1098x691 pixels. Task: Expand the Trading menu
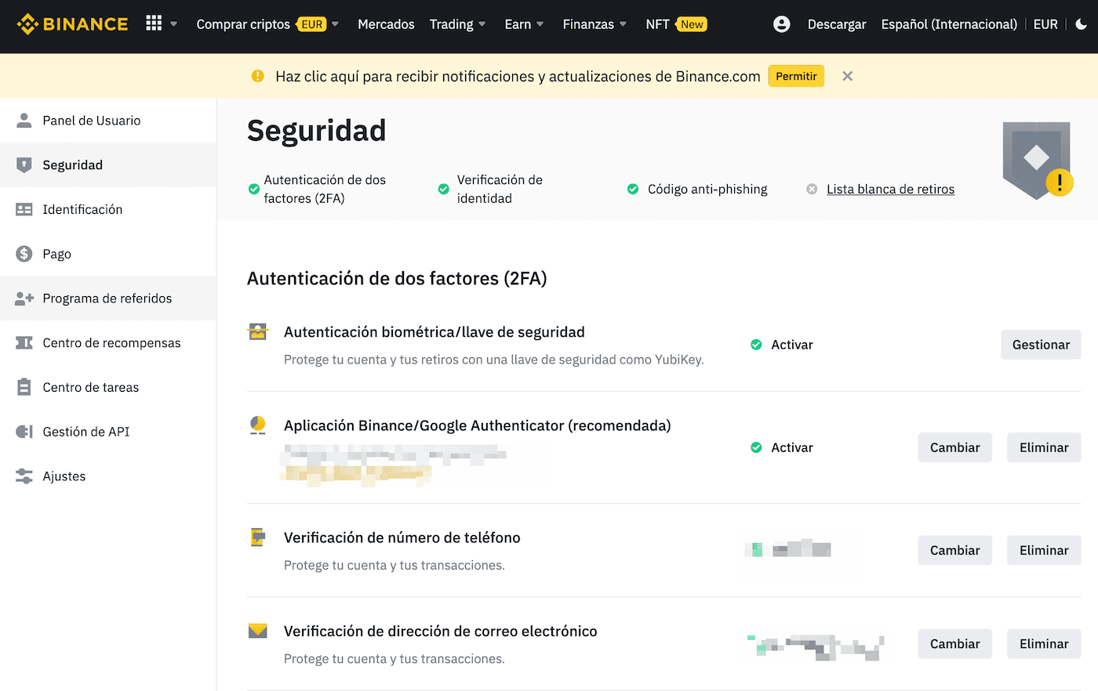point(458,24)
